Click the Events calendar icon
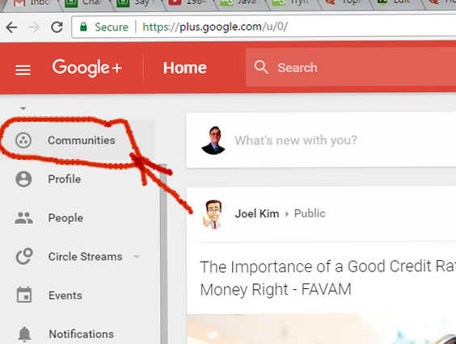Screen dimensions: 456x344 [24, 295]
